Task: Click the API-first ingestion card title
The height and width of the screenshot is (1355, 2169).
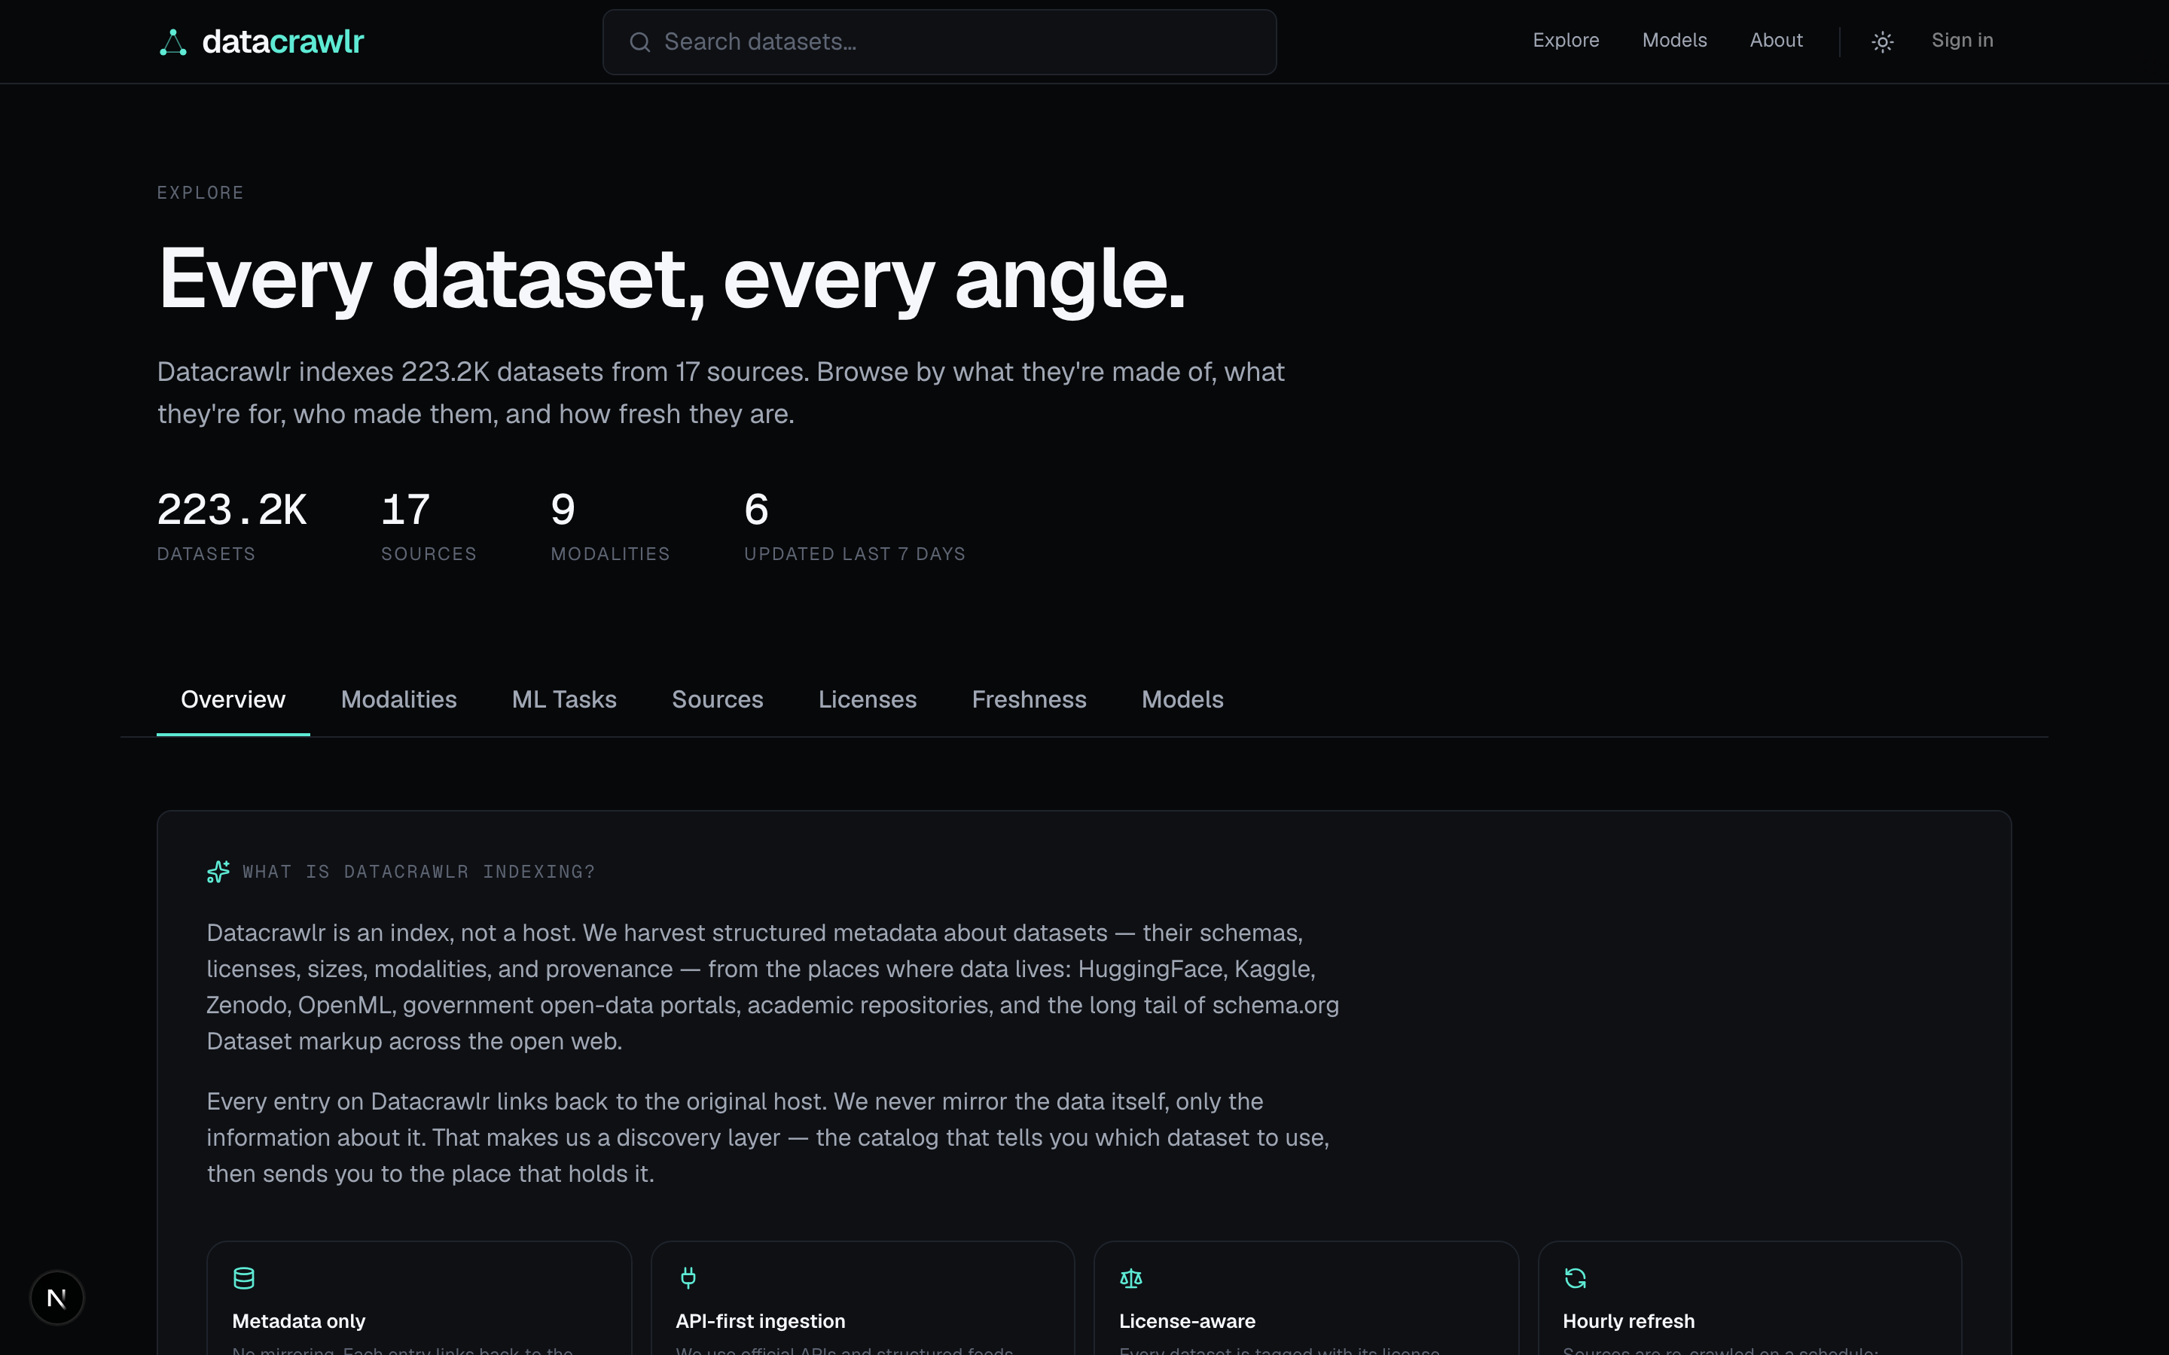Action: [x=760, y=1321]
